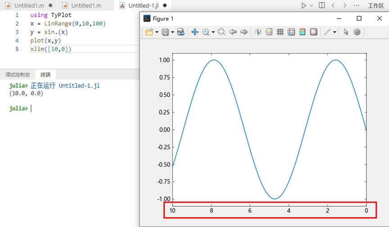Click code line 'using TyPlot'
Screen dimensions: 389x227
51,15
